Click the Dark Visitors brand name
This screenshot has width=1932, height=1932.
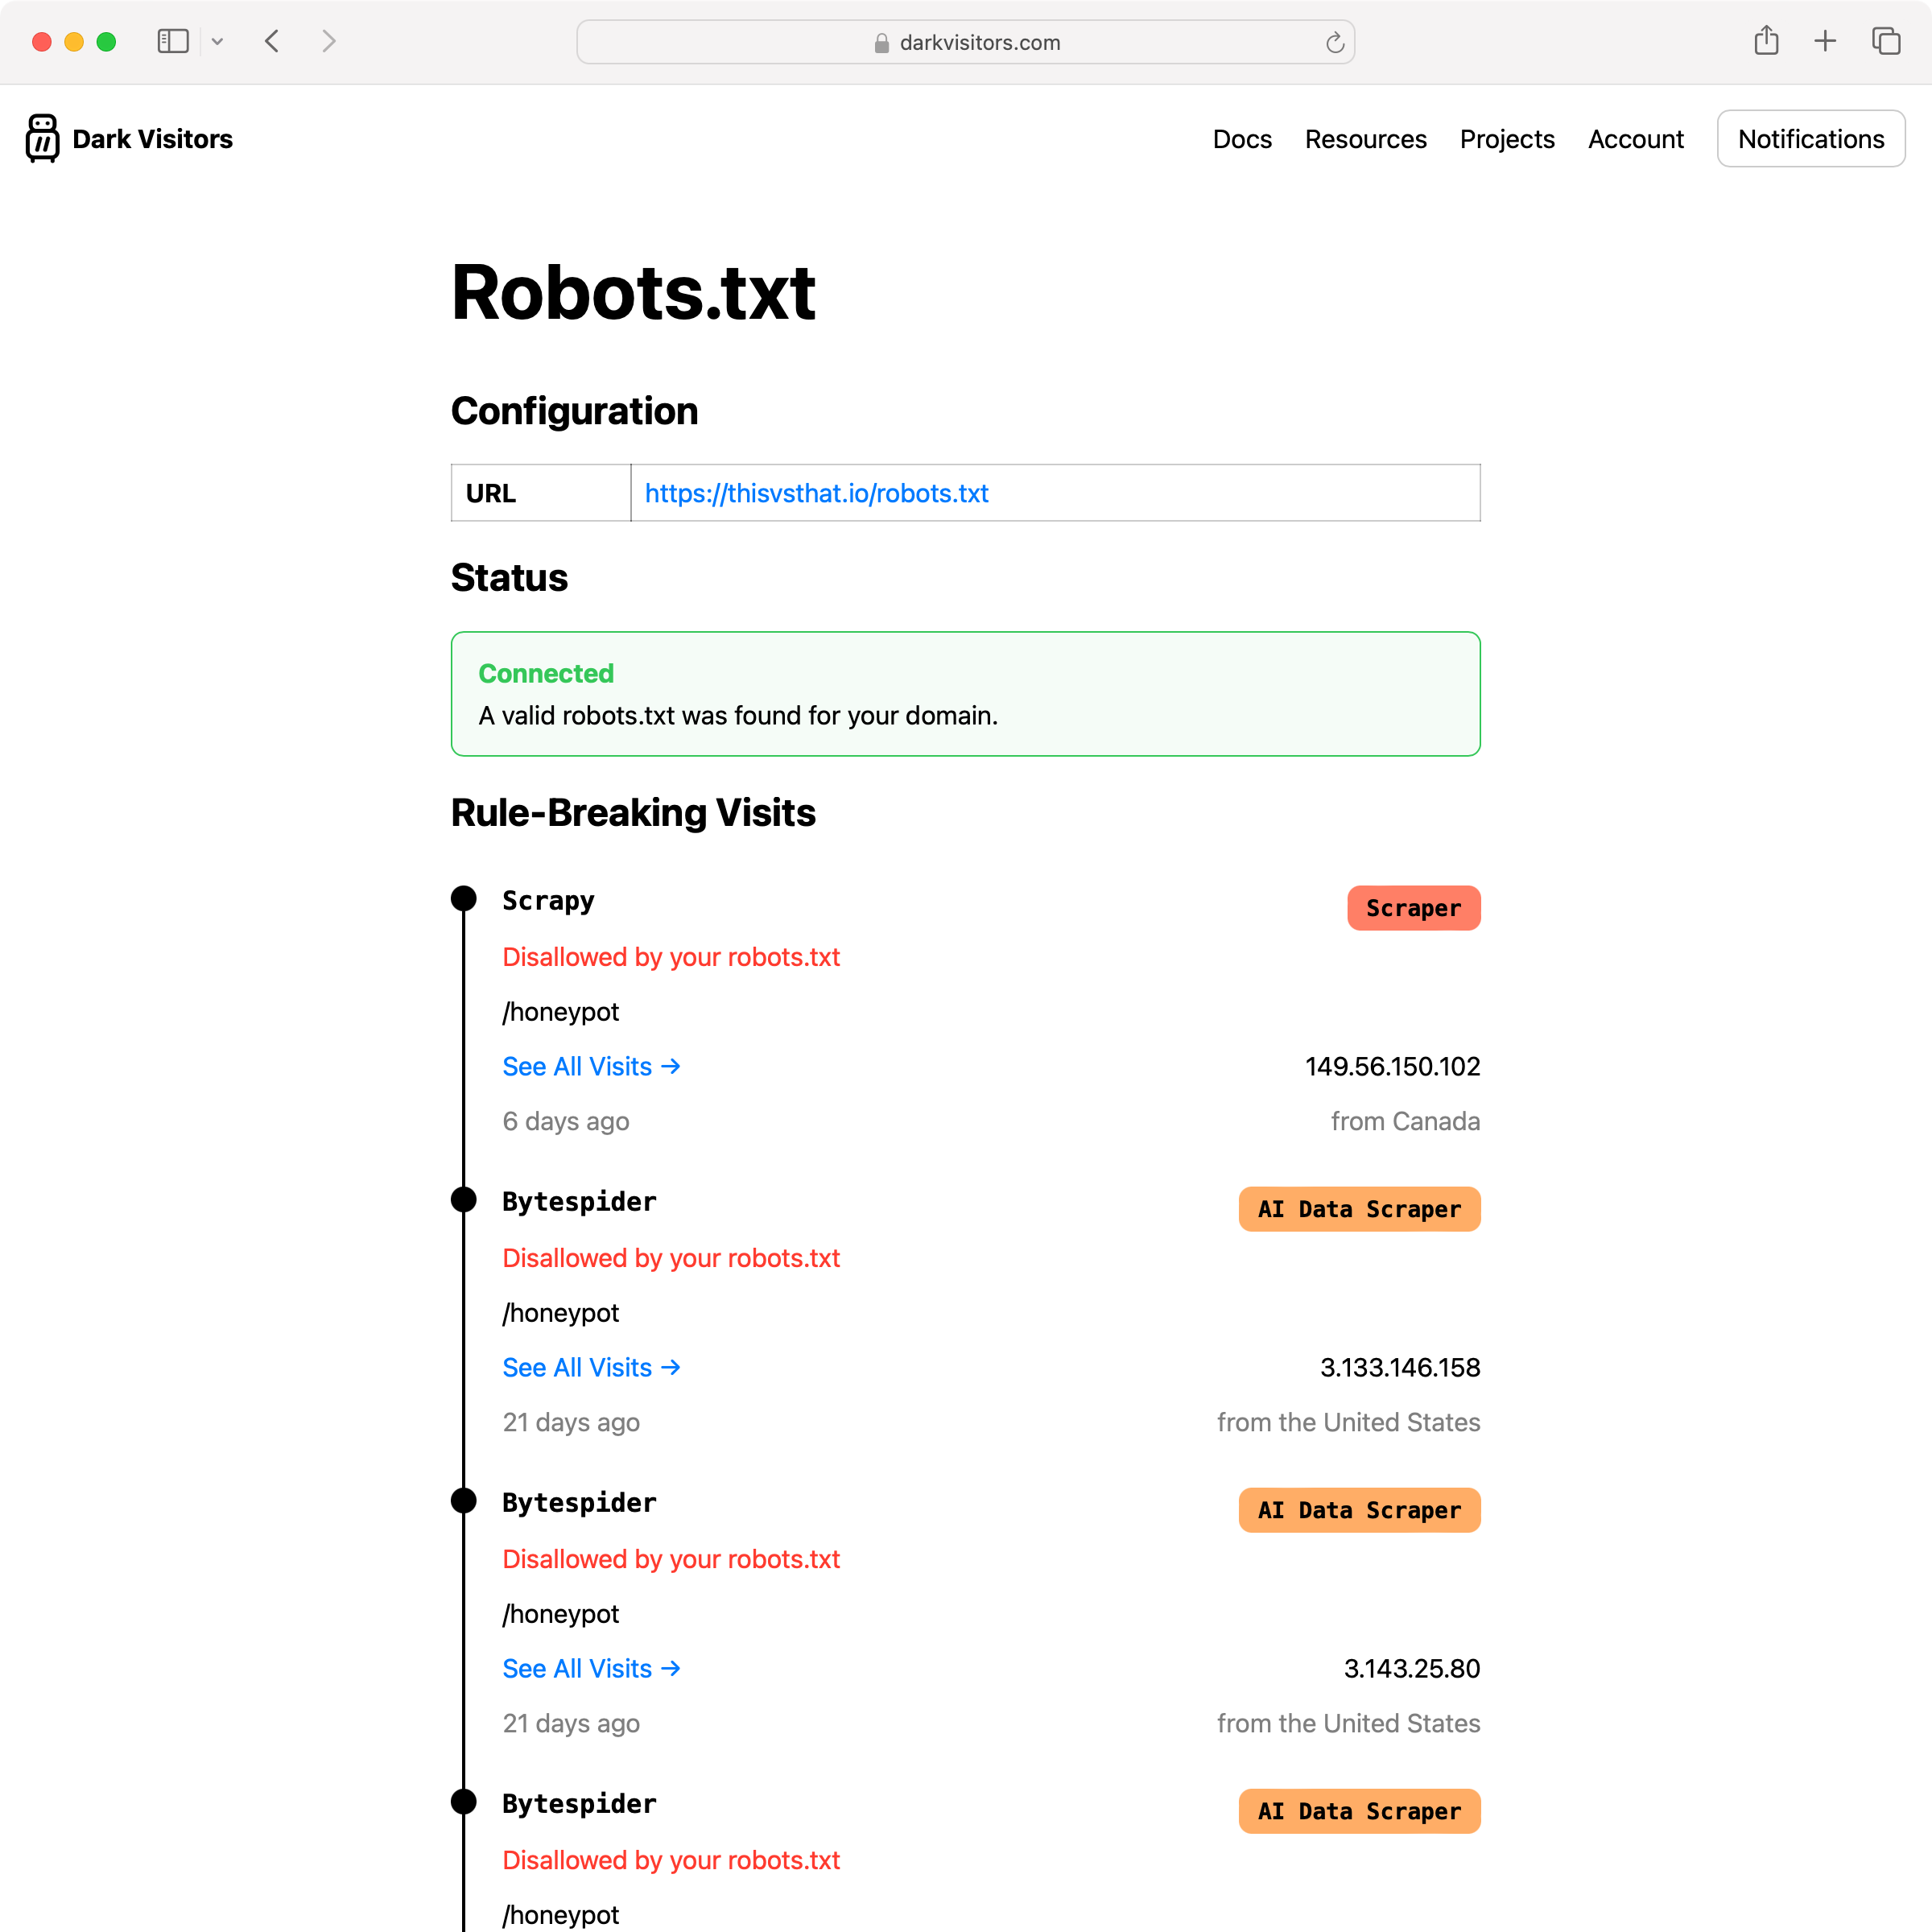click(152, 139)
